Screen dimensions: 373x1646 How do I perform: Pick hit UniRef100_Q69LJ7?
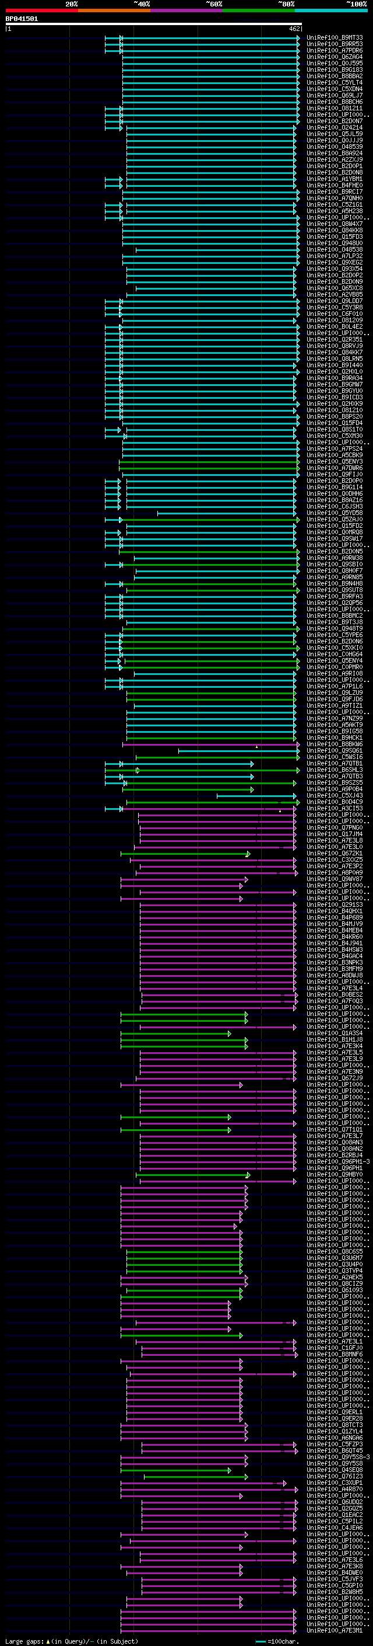335,95
